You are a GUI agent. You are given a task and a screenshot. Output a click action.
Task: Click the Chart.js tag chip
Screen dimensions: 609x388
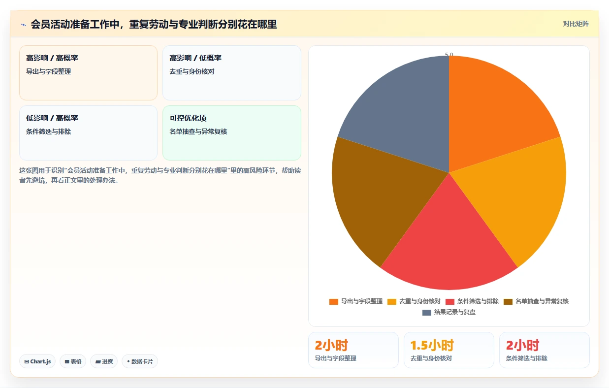click(37, 361)
